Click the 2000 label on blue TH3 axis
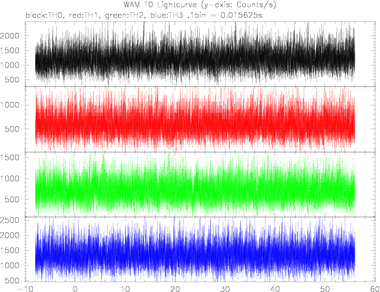 [x=9, y=235]
